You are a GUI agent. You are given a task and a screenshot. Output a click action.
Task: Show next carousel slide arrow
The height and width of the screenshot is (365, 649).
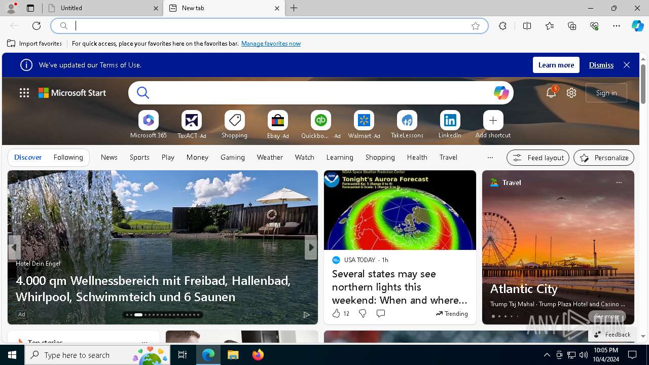coord(311,247)
